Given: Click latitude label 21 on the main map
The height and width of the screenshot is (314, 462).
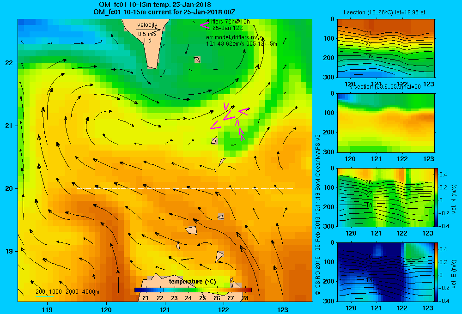Looking at the screenshot, I should 9,126.
